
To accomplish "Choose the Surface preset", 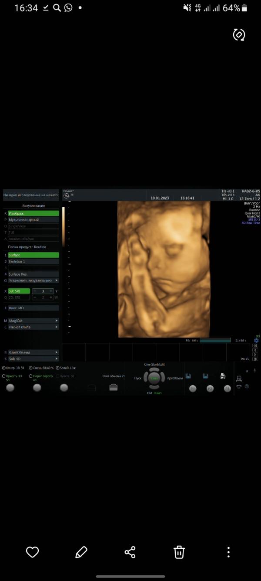I will tap(33, 255).
